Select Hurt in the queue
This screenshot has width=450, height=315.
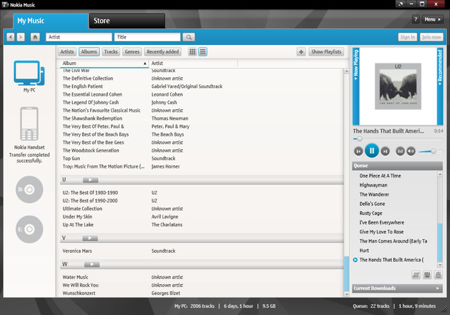tap(364, 251)
